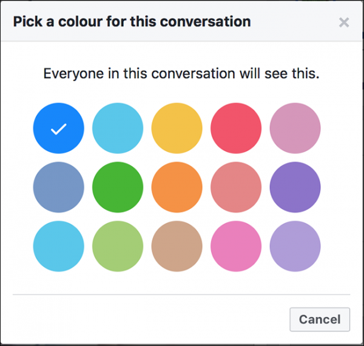Screen dimensions: 364x346
Task: Select the tan brown swatch
Action: coord(177,246)
